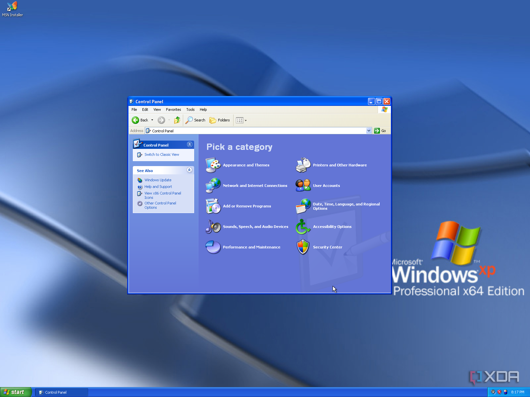
Task: Open the User Accounts icon
Action: point(303,186)
